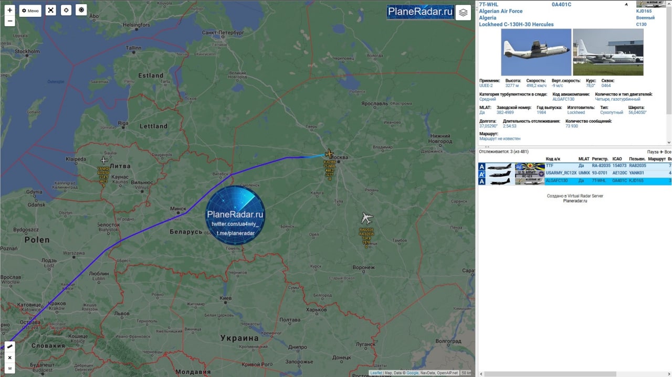Switch map brightness sun icon
The image size is (672, 377).
tap(81, 10)
